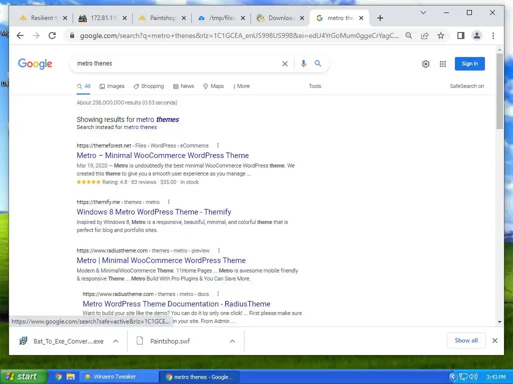Click Show all downloads button

[466, 340]
